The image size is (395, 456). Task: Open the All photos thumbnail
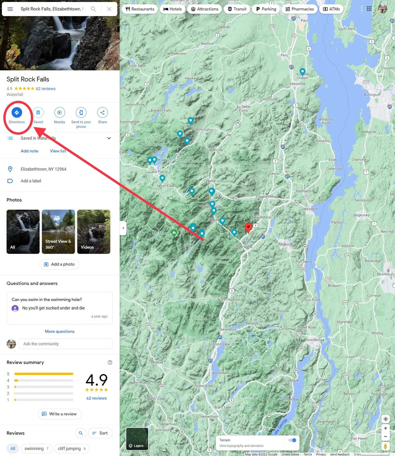click(x=23, y=232)
